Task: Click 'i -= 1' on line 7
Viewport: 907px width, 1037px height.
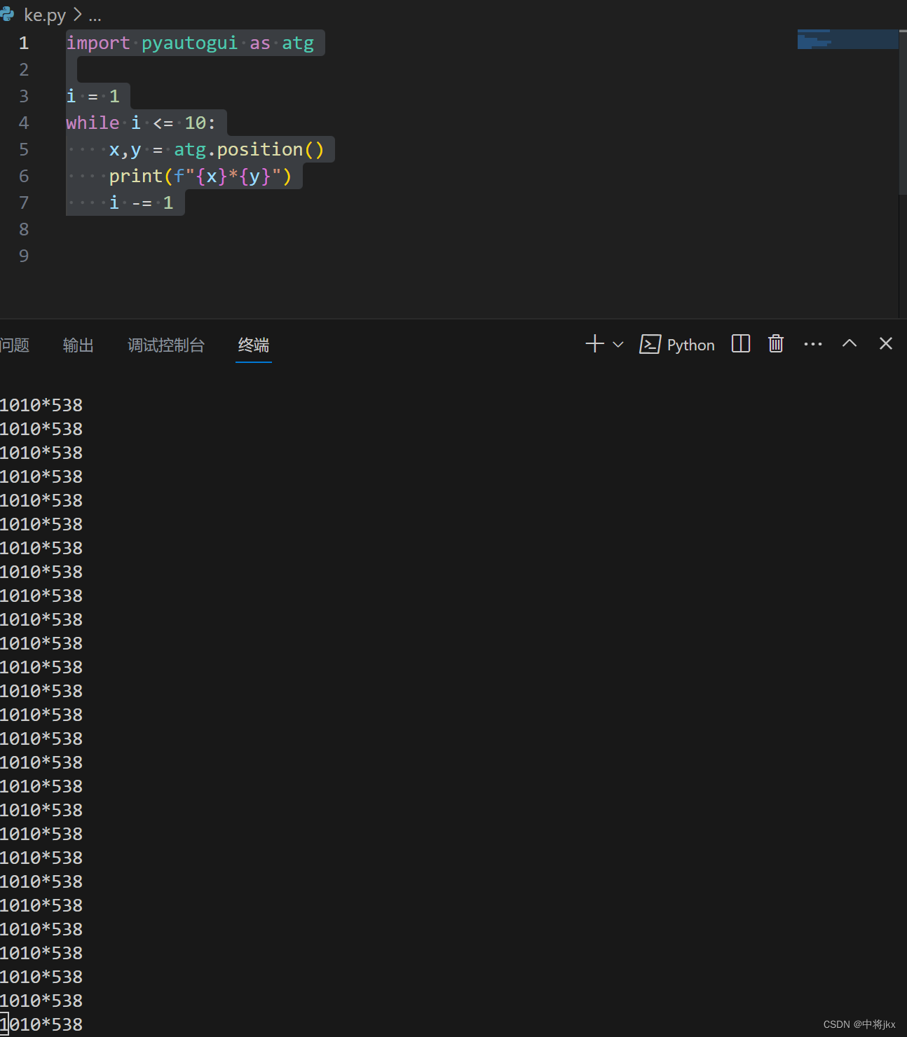Action: click(x=141, y=202)
